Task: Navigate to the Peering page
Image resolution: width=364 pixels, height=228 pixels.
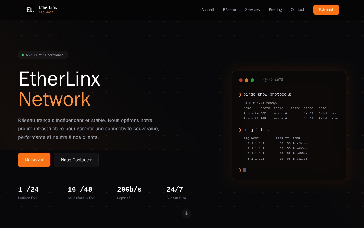Action: [275, 10]
